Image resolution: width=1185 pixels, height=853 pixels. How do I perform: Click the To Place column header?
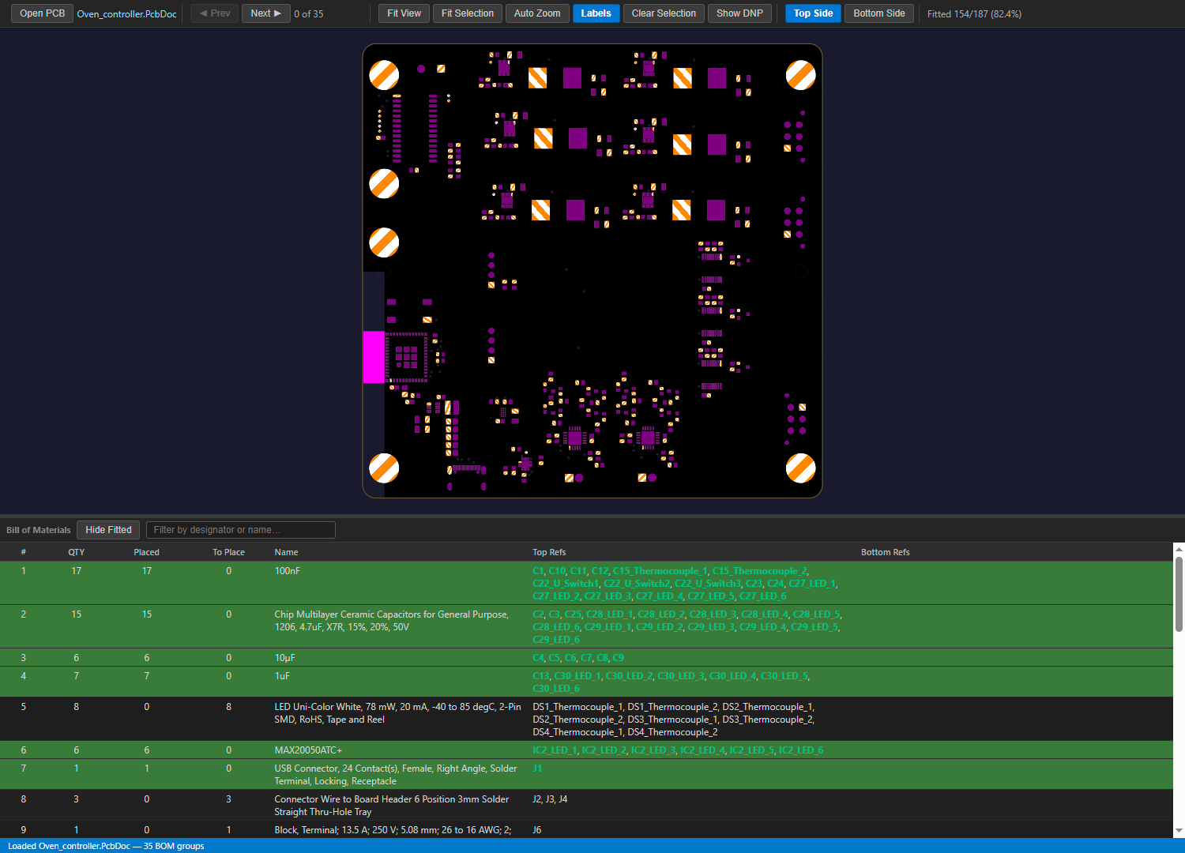(228, 552)
